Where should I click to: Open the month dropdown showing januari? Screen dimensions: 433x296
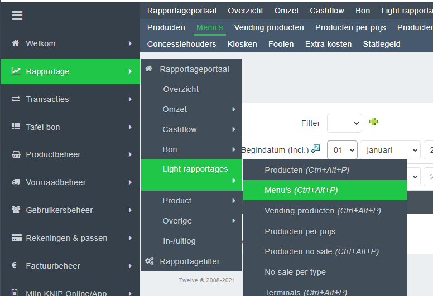(x=390, y=150)
